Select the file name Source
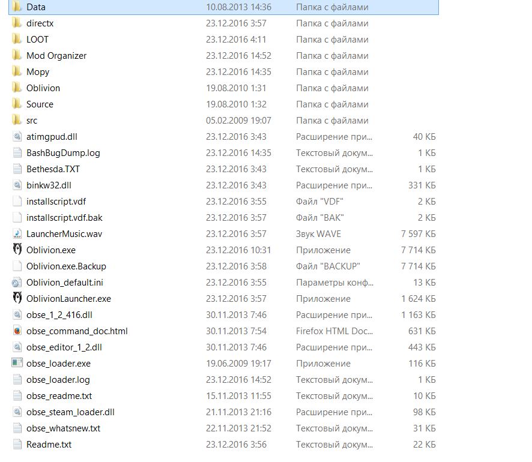 tap(40, 104)
